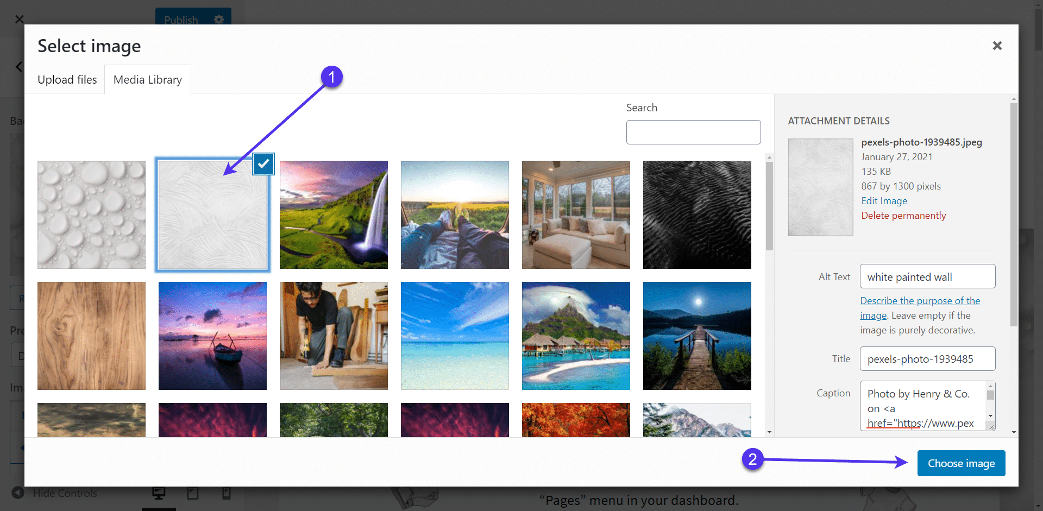This screenshot has width=1043, height=511.
Task: Open the Edit Image link
Action: click(884, 200)
